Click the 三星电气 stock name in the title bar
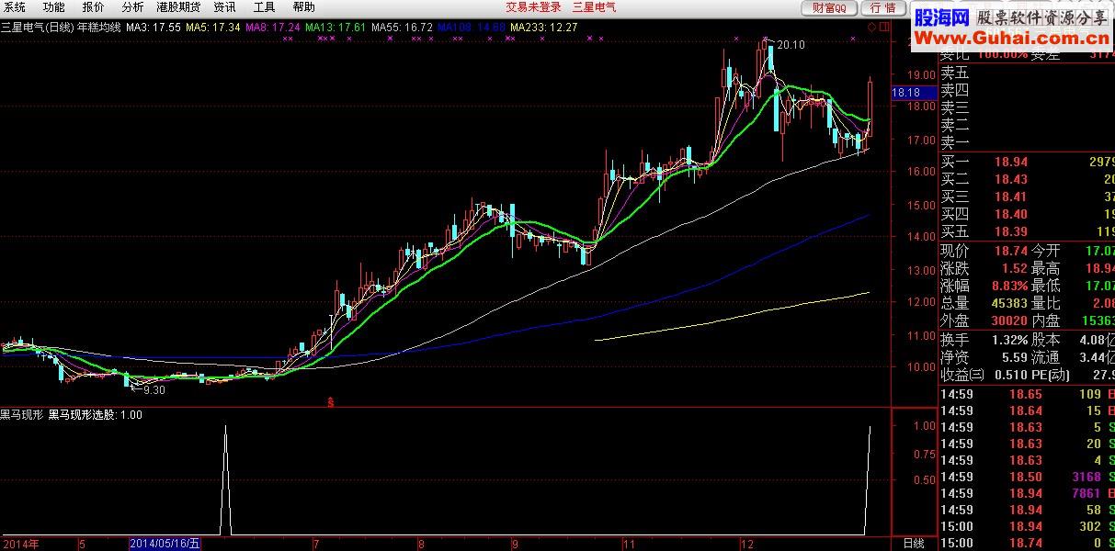The width and height of the screenshot is (1115, 551). [594, 7]
